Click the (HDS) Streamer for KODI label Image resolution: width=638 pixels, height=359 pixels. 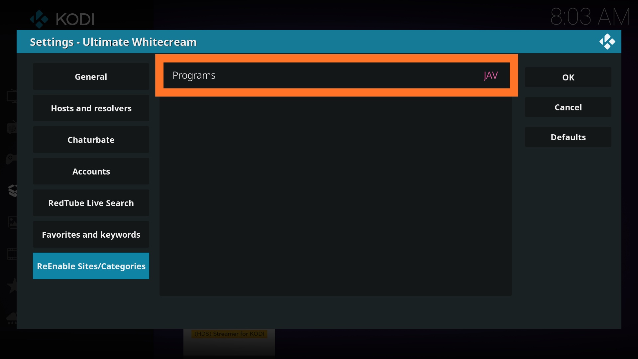(x=229, y=334)
